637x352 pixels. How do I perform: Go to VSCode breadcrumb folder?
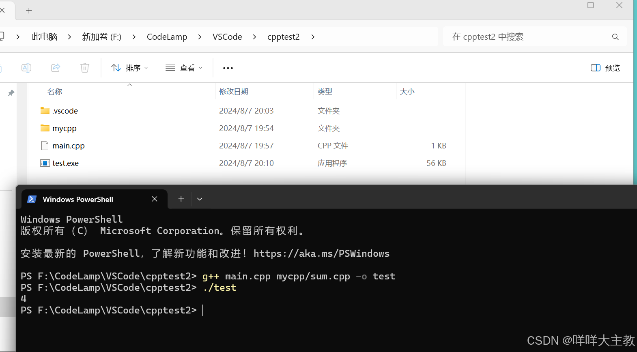(227, 37)
